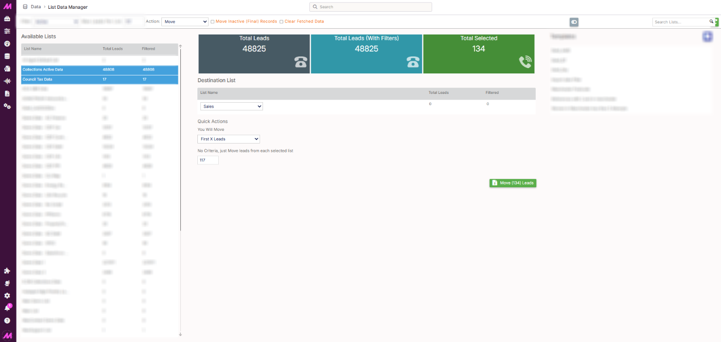Open the audio waveform icon in sidebar

coord(7,81)
